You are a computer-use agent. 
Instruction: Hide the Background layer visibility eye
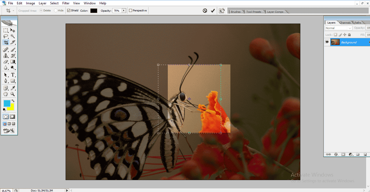click(327, 42)
